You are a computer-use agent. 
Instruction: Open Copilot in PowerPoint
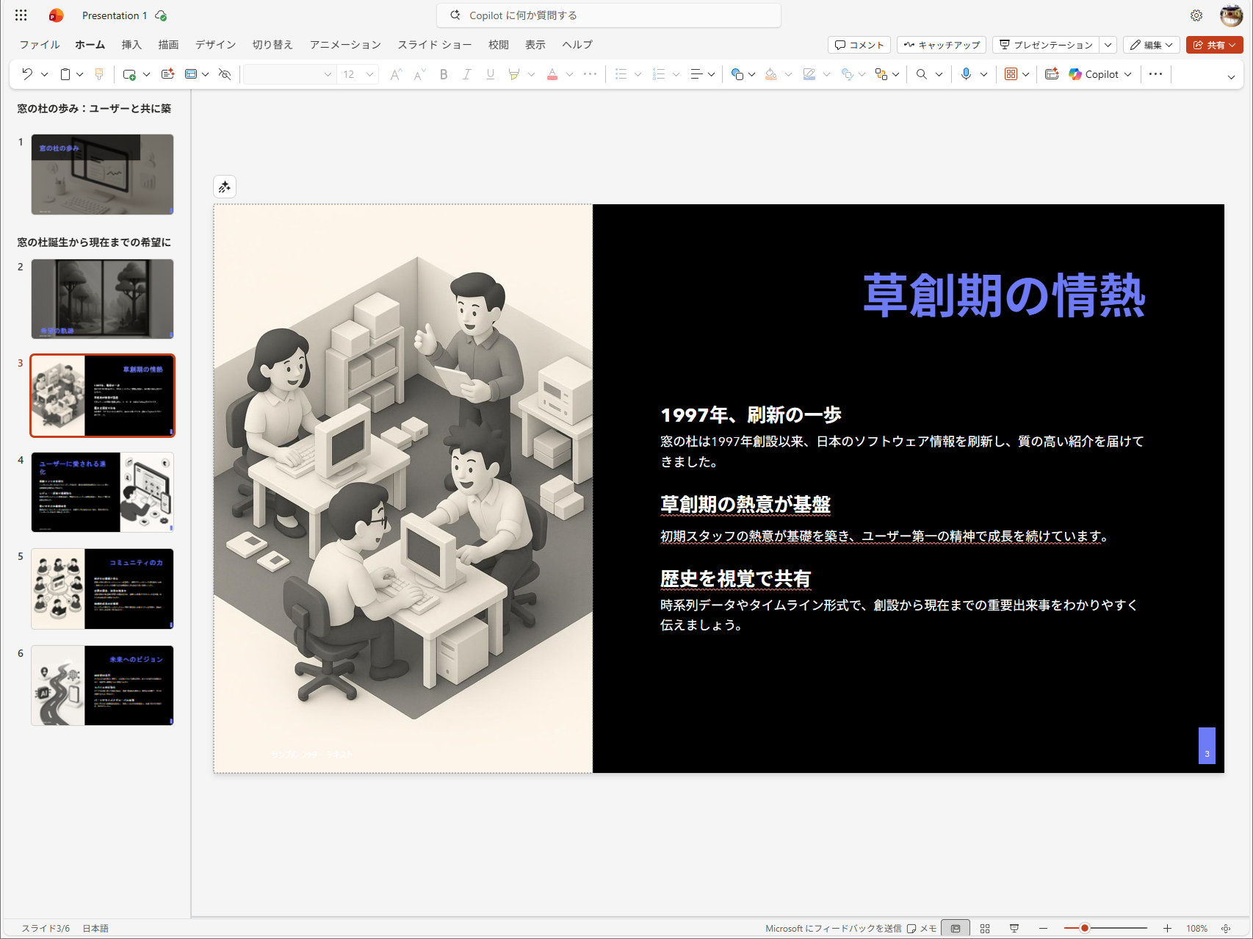[x=1099, y=73]
